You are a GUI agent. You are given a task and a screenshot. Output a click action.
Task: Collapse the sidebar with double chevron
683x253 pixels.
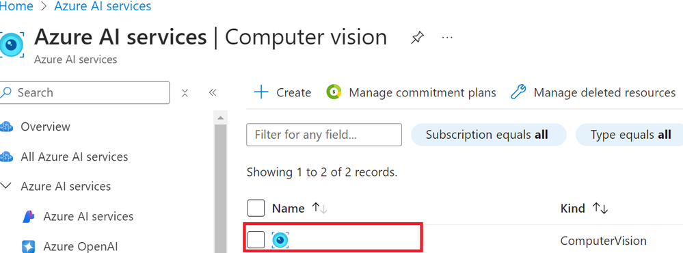click(213, 92)
